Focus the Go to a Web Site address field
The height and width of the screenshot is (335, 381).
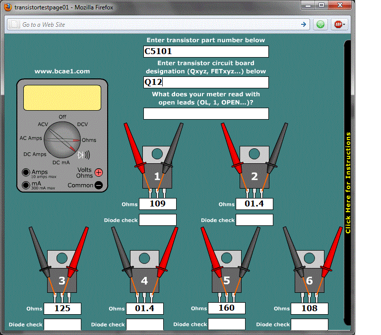[x=158, y=24]
